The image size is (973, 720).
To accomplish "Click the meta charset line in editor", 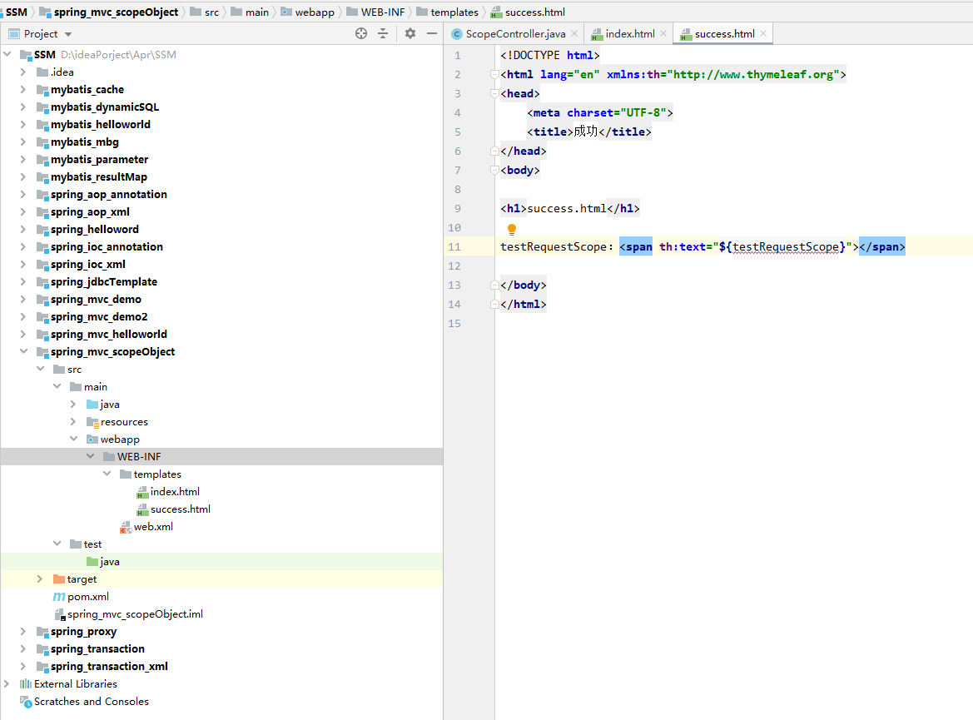I will point(600,113).
